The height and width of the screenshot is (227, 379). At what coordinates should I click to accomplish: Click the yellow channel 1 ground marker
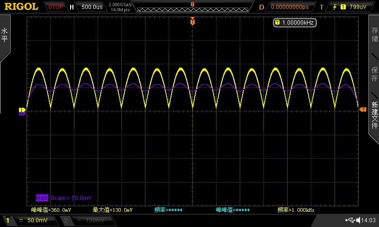22,110
